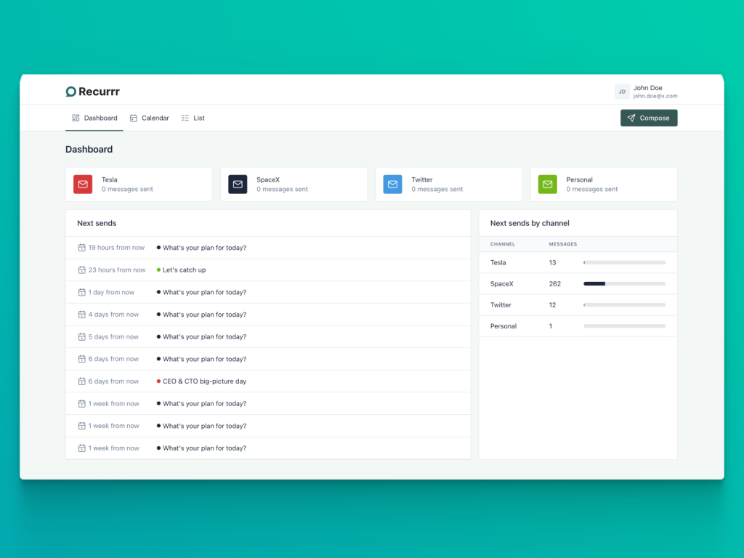This screenshot has height=558, width=744.
Task: Click the dark SpaceX envelope icon
Action: coord(238,185)
